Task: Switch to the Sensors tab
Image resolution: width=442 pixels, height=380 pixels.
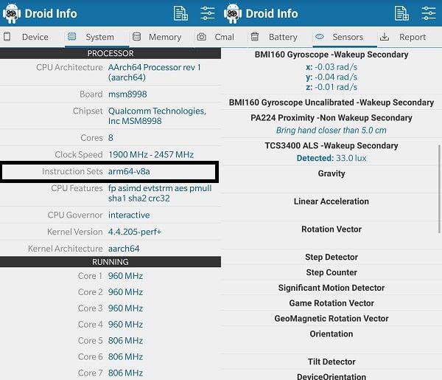Action: tap(345, 37)
